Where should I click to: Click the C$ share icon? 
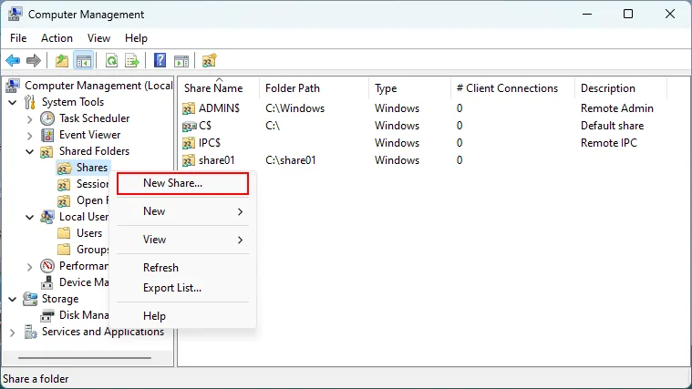(189, 126)
